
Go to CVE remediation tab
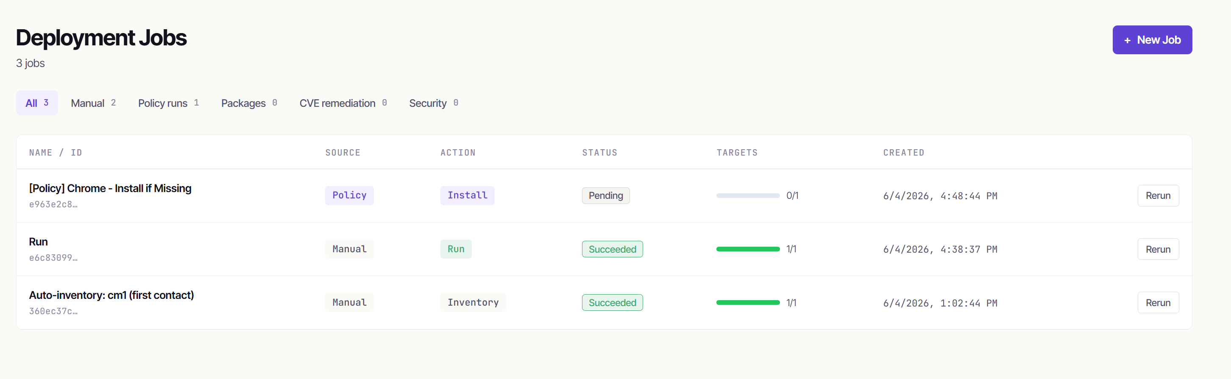343,103
